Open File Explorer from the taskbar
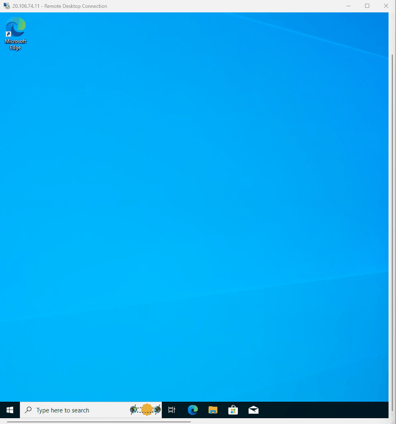This screenshot has height=424, width=396. click(x=213, y=410)
